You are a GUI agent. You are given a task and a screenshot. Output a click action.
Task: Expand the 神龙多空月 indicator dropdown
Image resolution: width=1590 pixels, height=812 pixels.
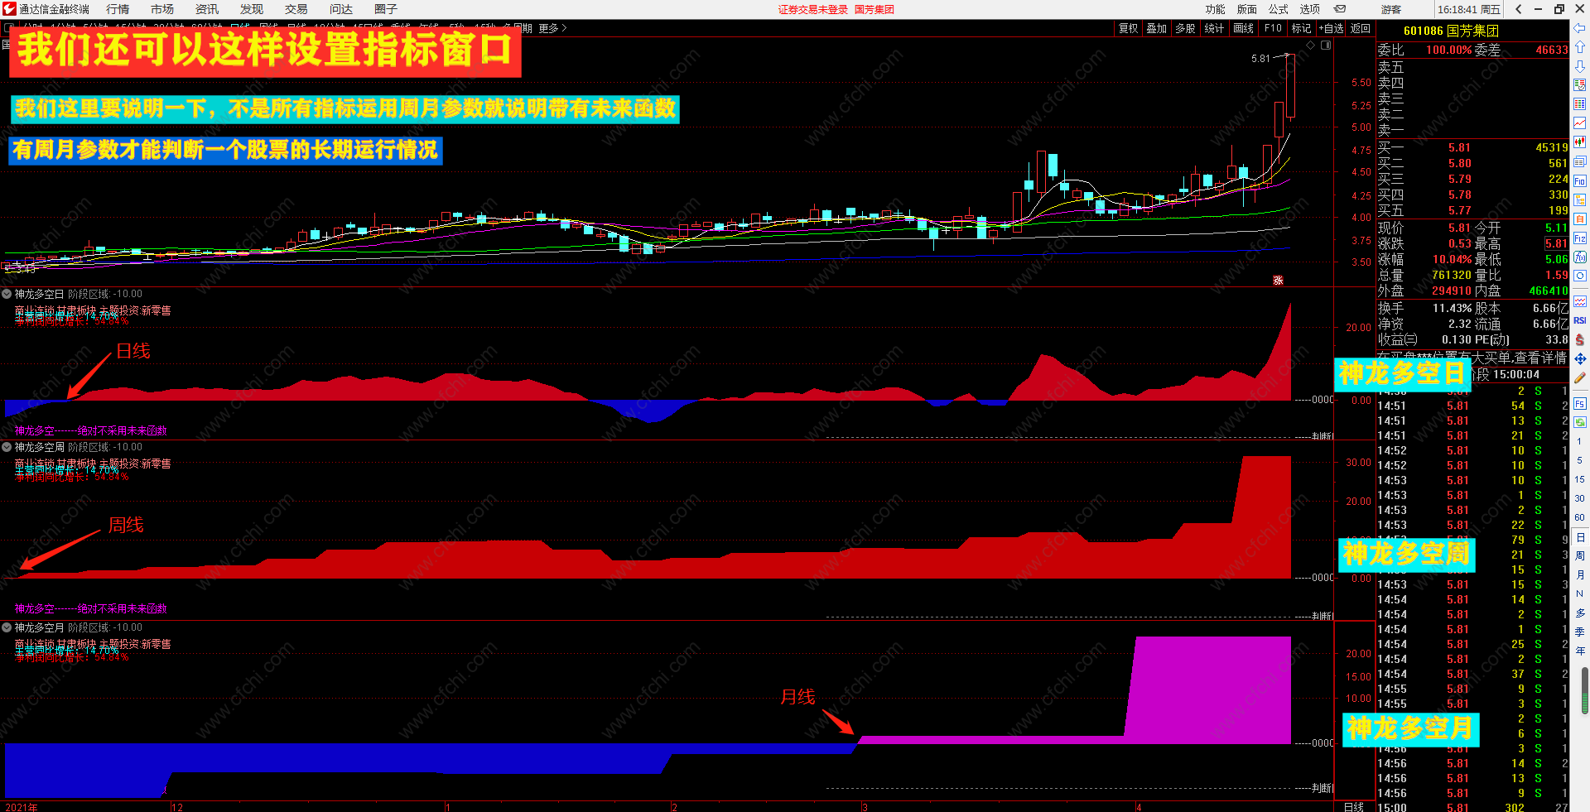(x=7, y=627)
